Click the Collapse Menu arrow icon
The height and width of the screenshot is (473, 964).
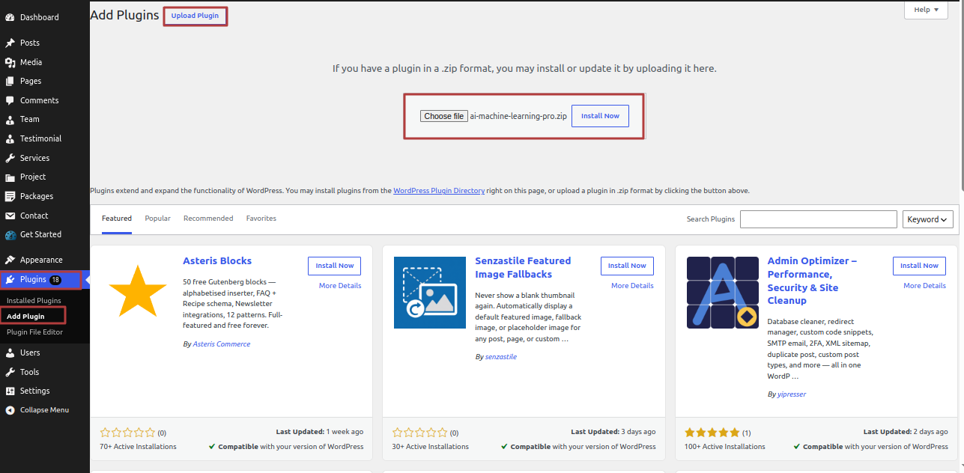coord(10,410)
